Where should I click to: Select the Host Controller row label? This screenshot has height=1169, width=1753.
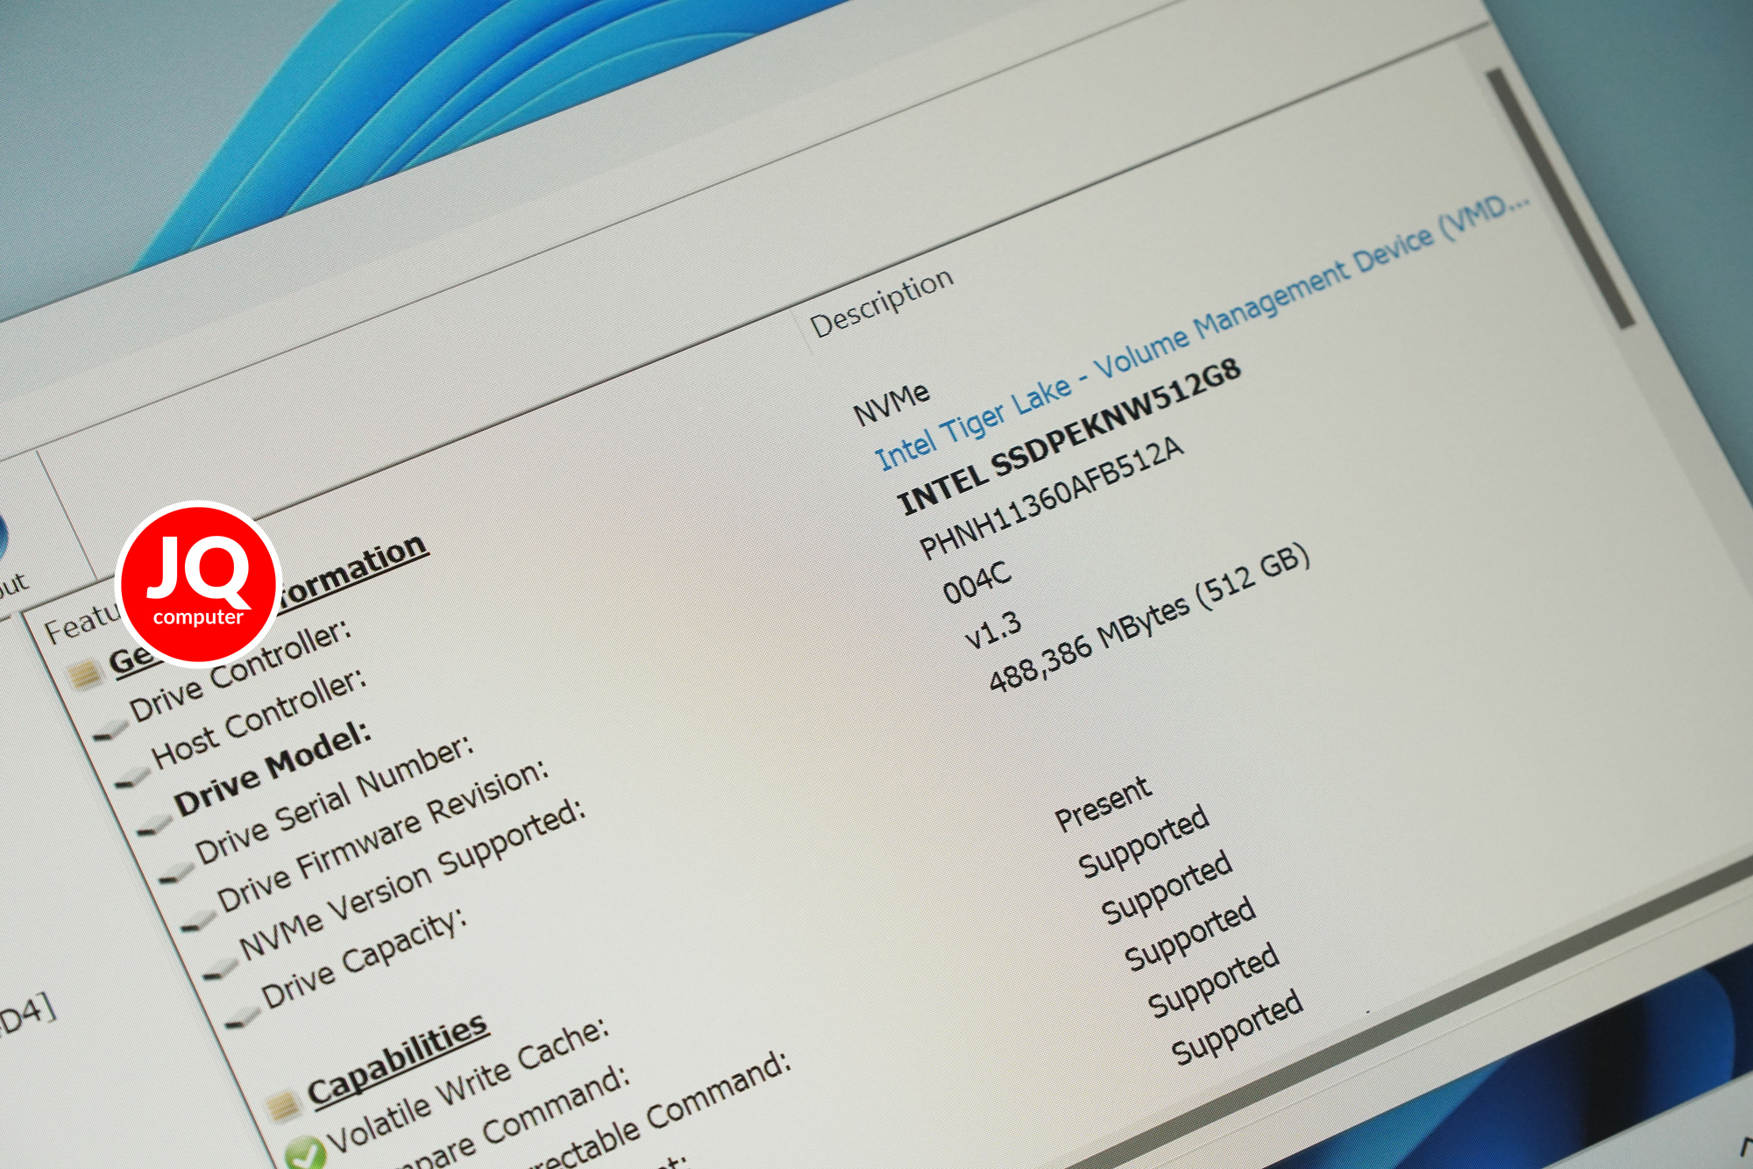point(259,718)
